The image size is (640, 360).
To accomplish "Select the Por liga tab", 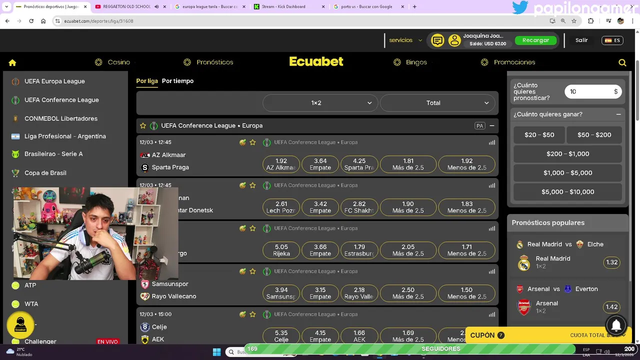I will point(147,81).
